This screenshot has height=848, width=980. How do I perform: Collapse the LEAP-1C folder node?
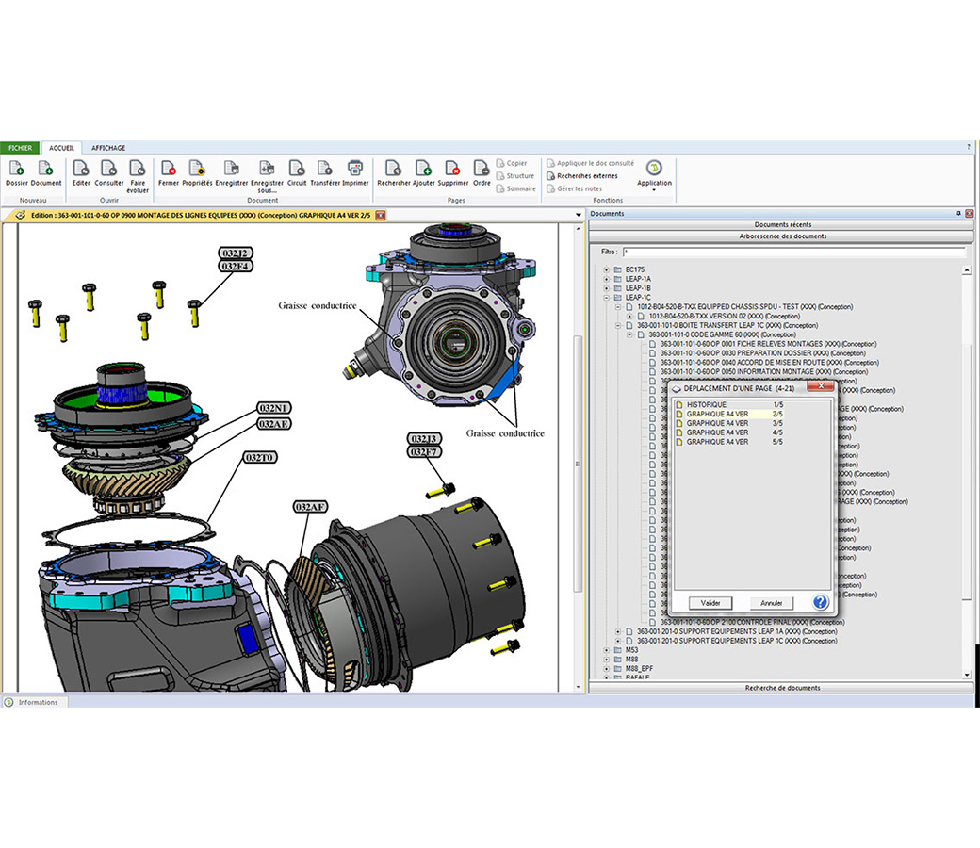tap(607, 298)
